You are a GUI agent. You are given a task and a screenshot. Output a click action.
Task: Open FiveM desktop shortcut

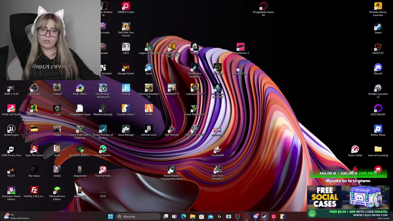(149, 110)
